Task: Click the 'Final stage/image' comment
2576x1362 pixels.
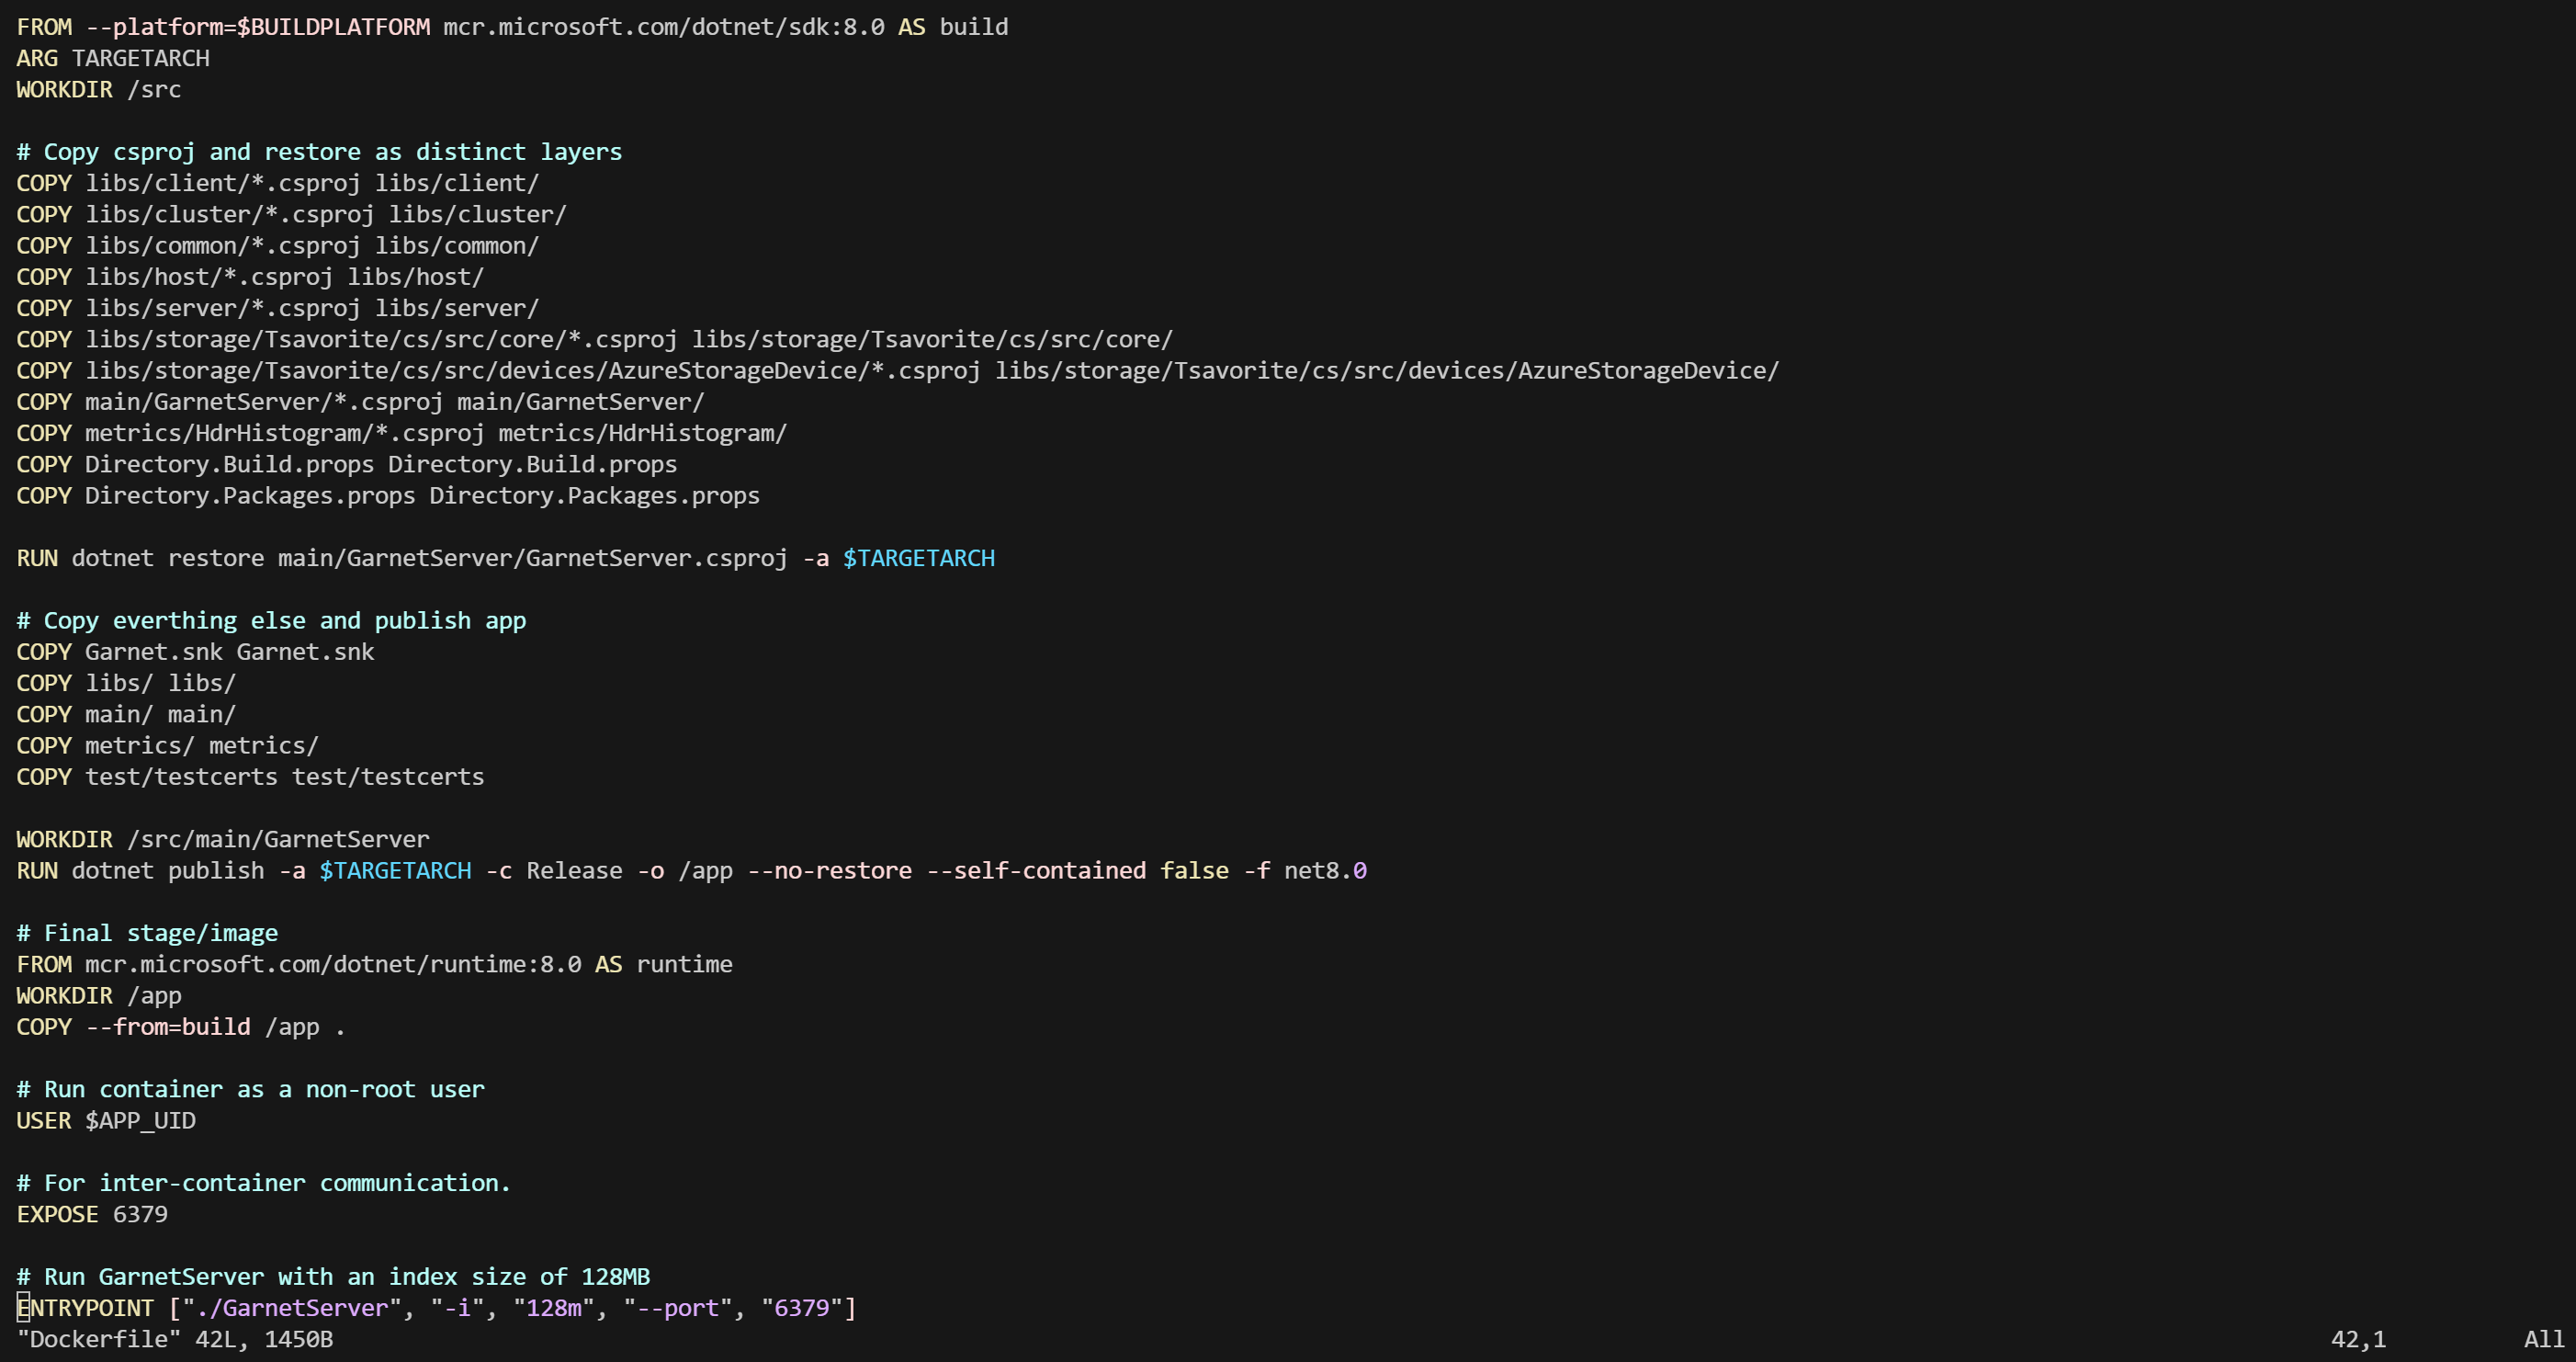Action: [147, 933]
